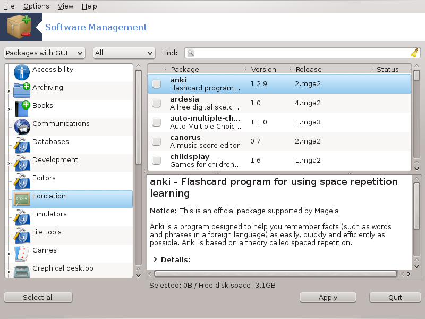The width and height of the screenshot is (425, 319).
Task: Click the Games playing cards icon
Action: tap(22, 254)
